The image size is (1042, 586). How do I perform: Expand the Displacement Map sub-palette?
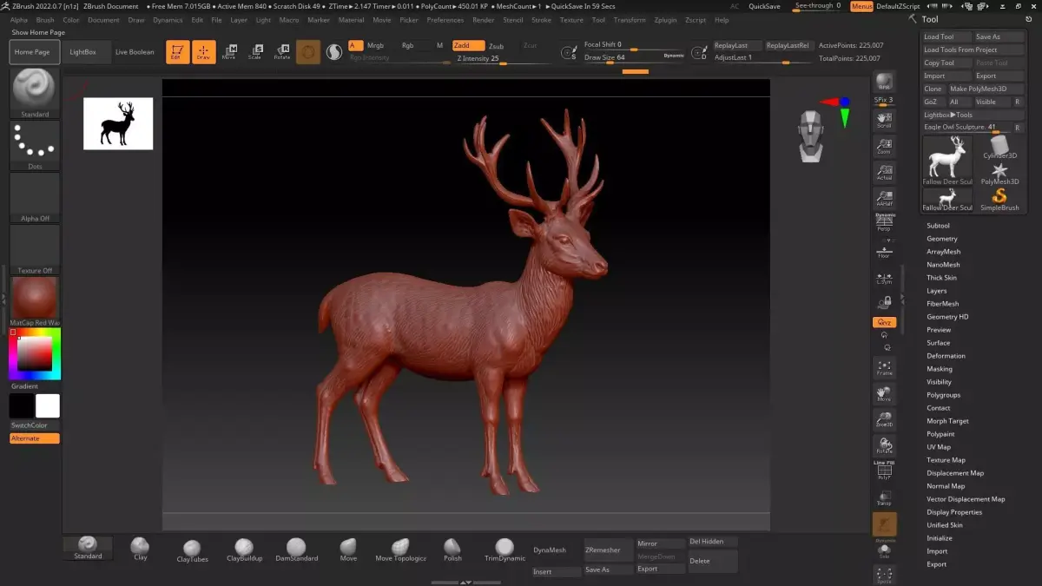point(955,473)
